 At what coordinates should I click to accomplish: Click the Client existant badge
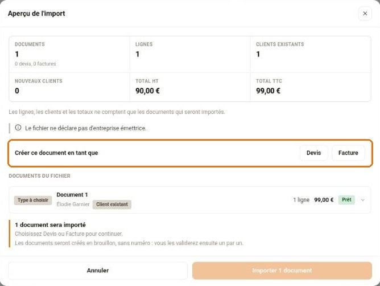coord(112,205)
